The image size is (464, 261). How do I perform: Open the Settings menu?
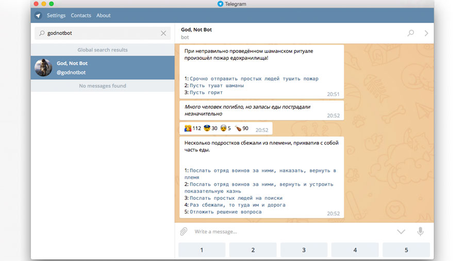(56, 15)
